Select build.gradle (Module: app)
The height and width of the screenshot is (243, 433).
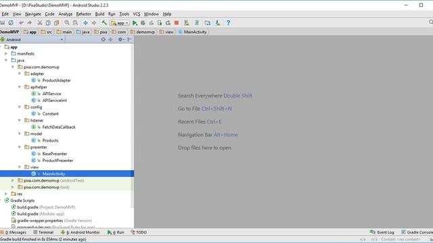[x=38, y=214]
